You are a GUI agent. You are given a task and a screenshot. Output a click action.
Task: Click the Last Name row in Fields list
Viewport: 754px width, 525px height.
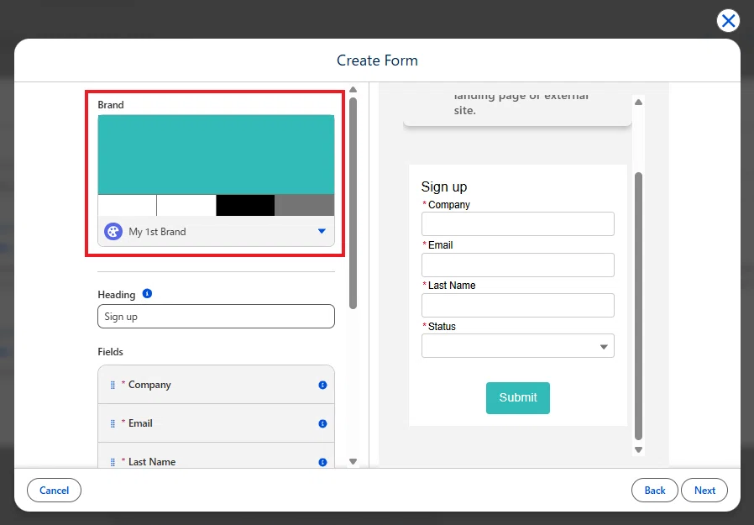pyautogui.click(x=216, y=455)
